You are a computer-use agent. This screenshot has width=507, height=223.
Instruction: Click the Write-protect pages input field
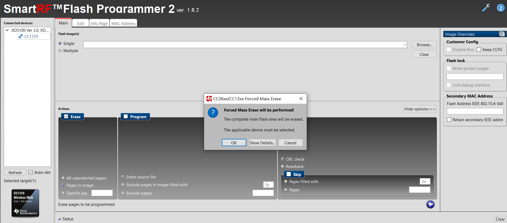pyautogui.click(x=475, y=77)
